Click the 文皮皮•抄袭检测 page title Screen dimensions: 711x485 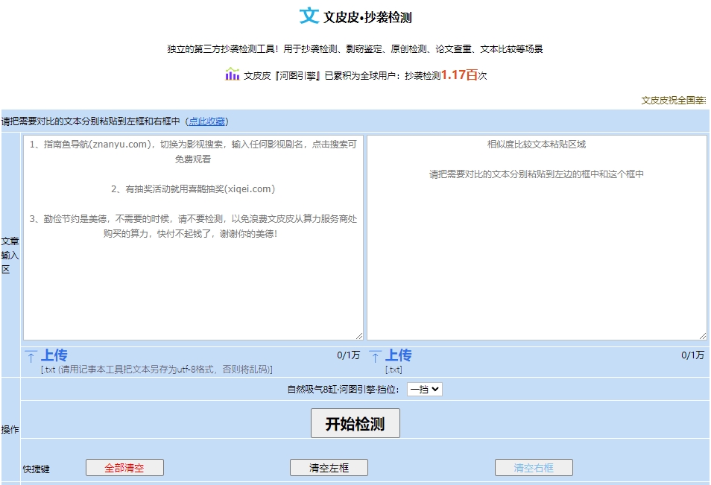(367, 17)
